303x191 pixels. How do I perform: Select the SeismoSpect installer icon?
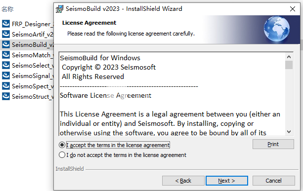pos(6,86)
